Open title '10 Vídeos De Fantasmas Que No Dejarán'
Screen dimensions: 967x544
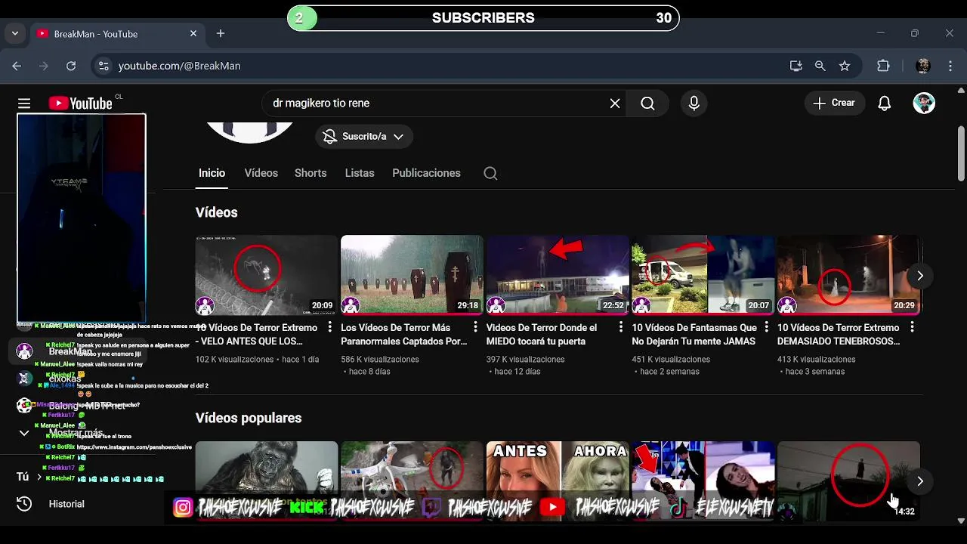pos(694,335)
